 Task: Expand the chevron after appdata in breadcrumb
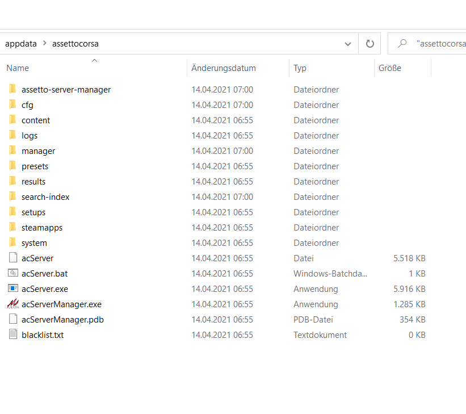tap(45, 43)
